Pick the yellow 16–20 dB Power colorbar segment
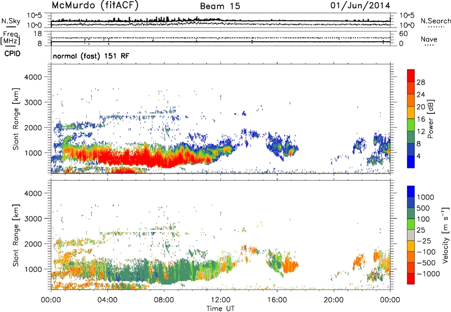This screenshot has height=312, width=451. point(411,113)
